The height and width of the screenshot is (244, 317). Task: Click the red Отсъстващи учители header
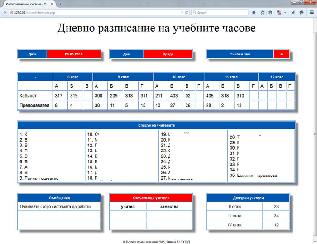[x=151, y=198]
